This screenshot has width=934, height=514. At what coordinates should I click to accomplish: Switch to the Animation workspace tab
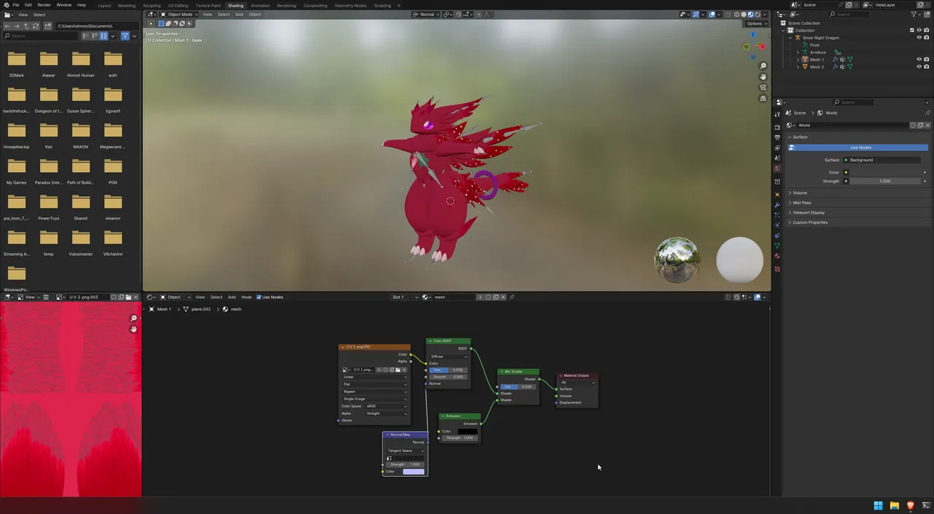[260, 5]
